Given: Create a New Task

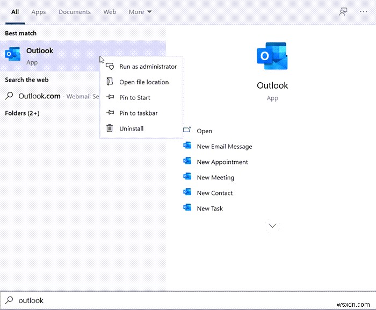Looking at the screenshot, I should tap(210, 208).
